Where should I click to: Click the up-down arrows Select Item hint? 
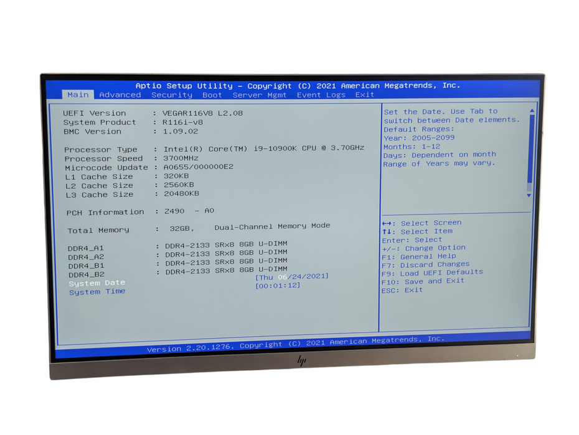point(417,232)
